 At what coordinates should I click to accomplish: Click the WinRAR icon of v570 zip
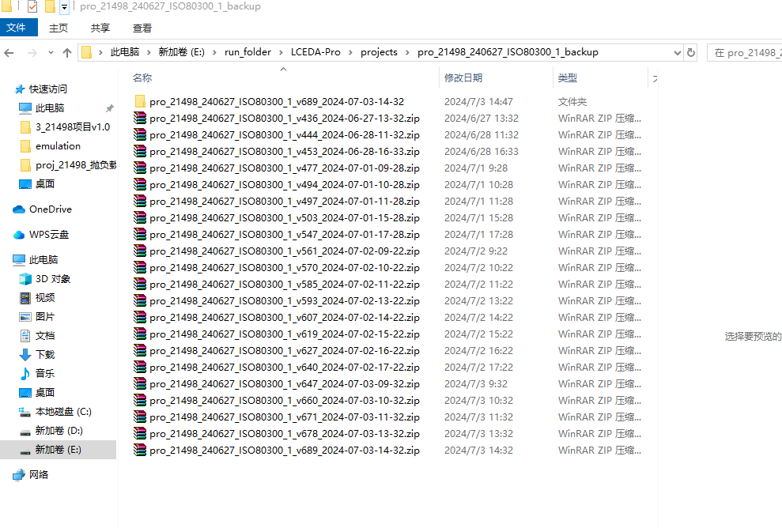click(140, 268)
